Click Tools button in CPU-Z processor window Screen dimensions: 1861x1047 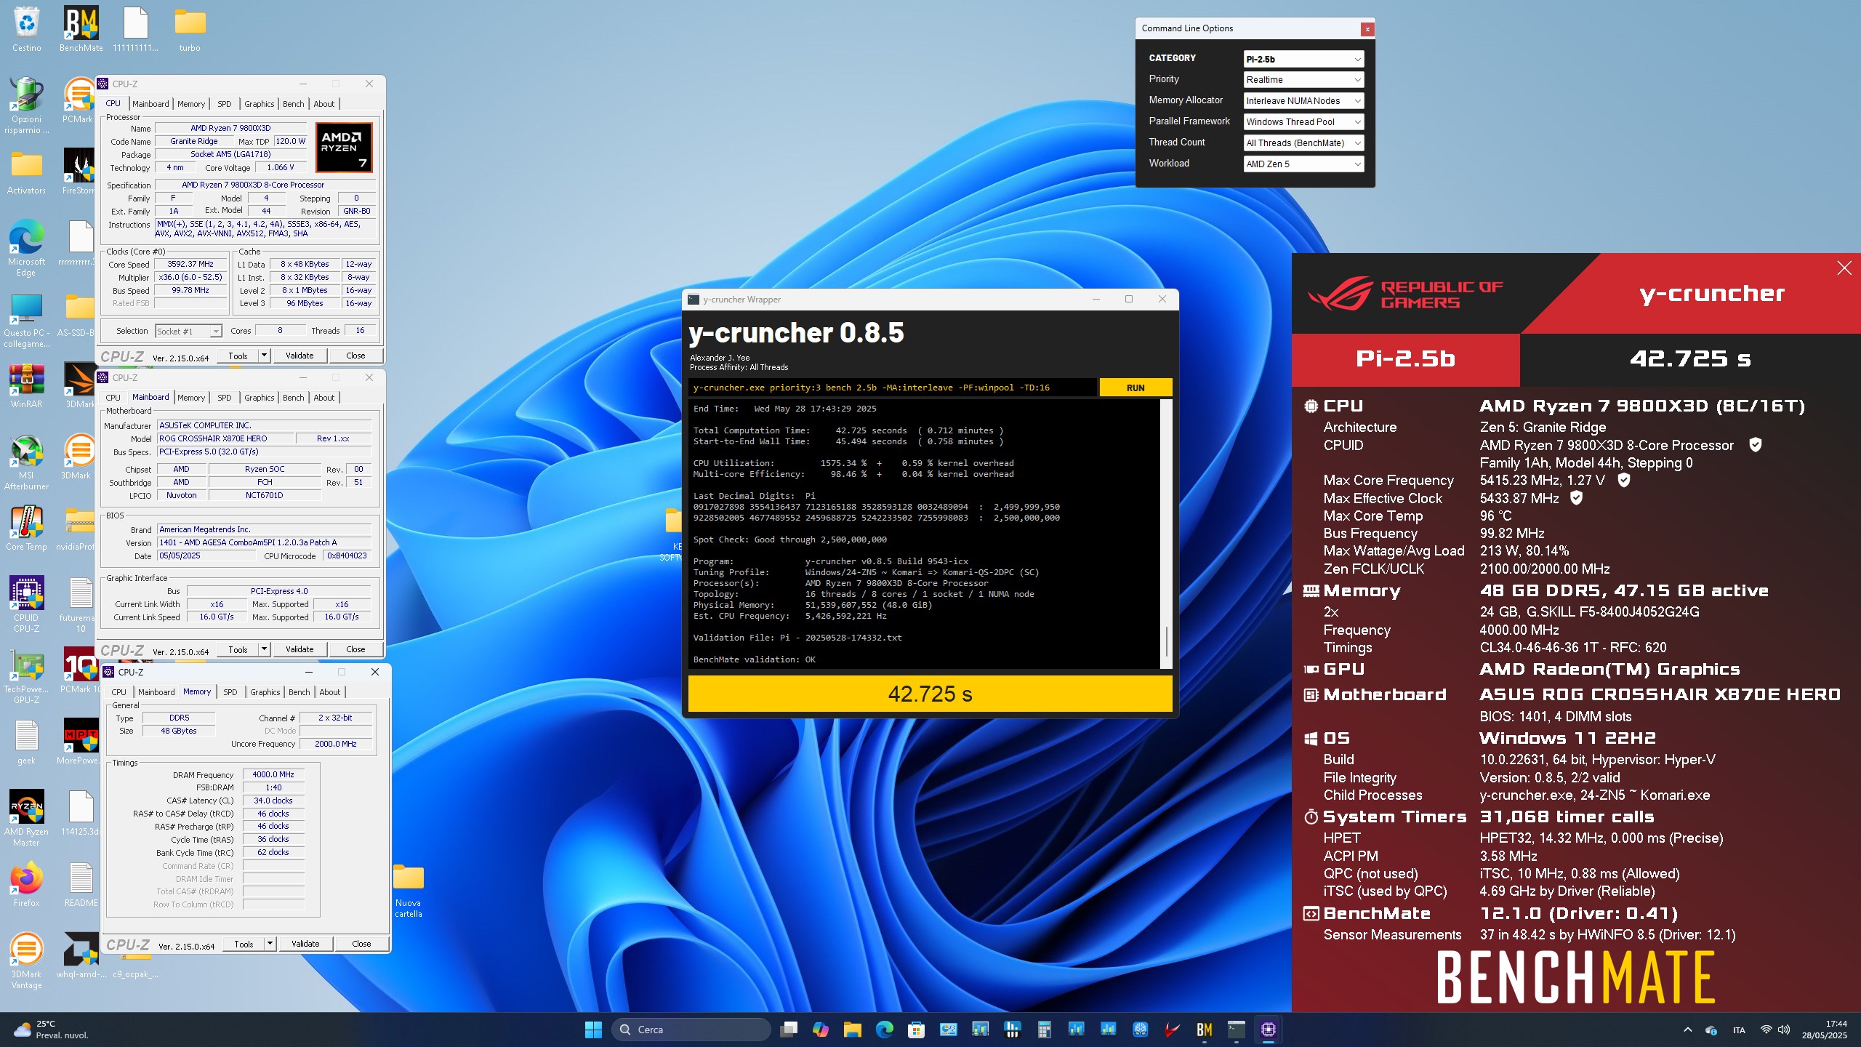click(x=238, y=356)
